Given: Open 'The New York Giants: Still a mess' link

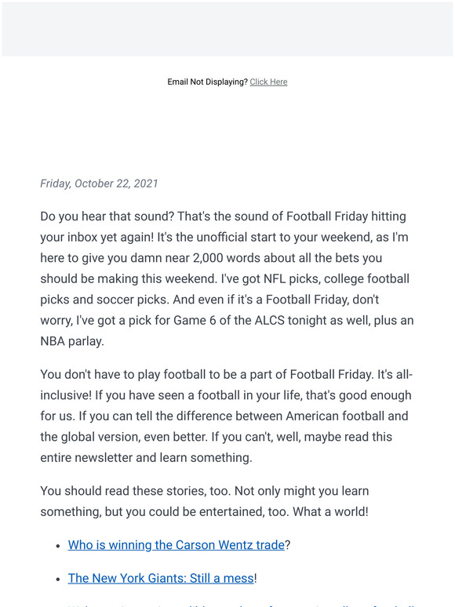Looking at the screenshot, I should [161, 578].
